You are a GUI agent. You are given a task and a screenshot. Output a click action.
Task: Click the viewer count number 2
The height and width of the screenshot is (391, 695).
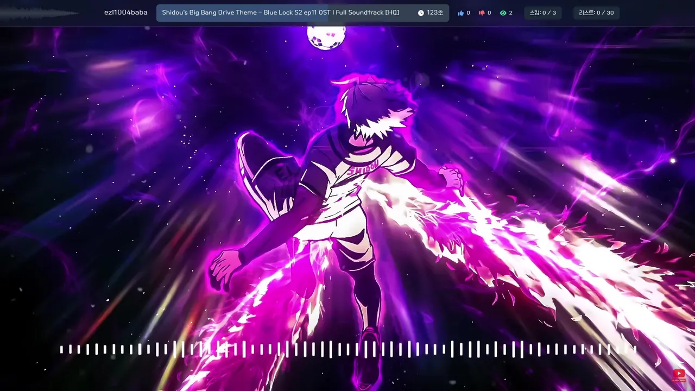(510, 13)
